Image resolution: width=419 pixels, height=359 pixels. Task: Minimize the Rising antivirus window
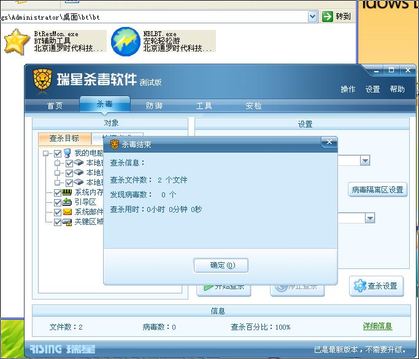pyautogui.click(x=377, y=71)
